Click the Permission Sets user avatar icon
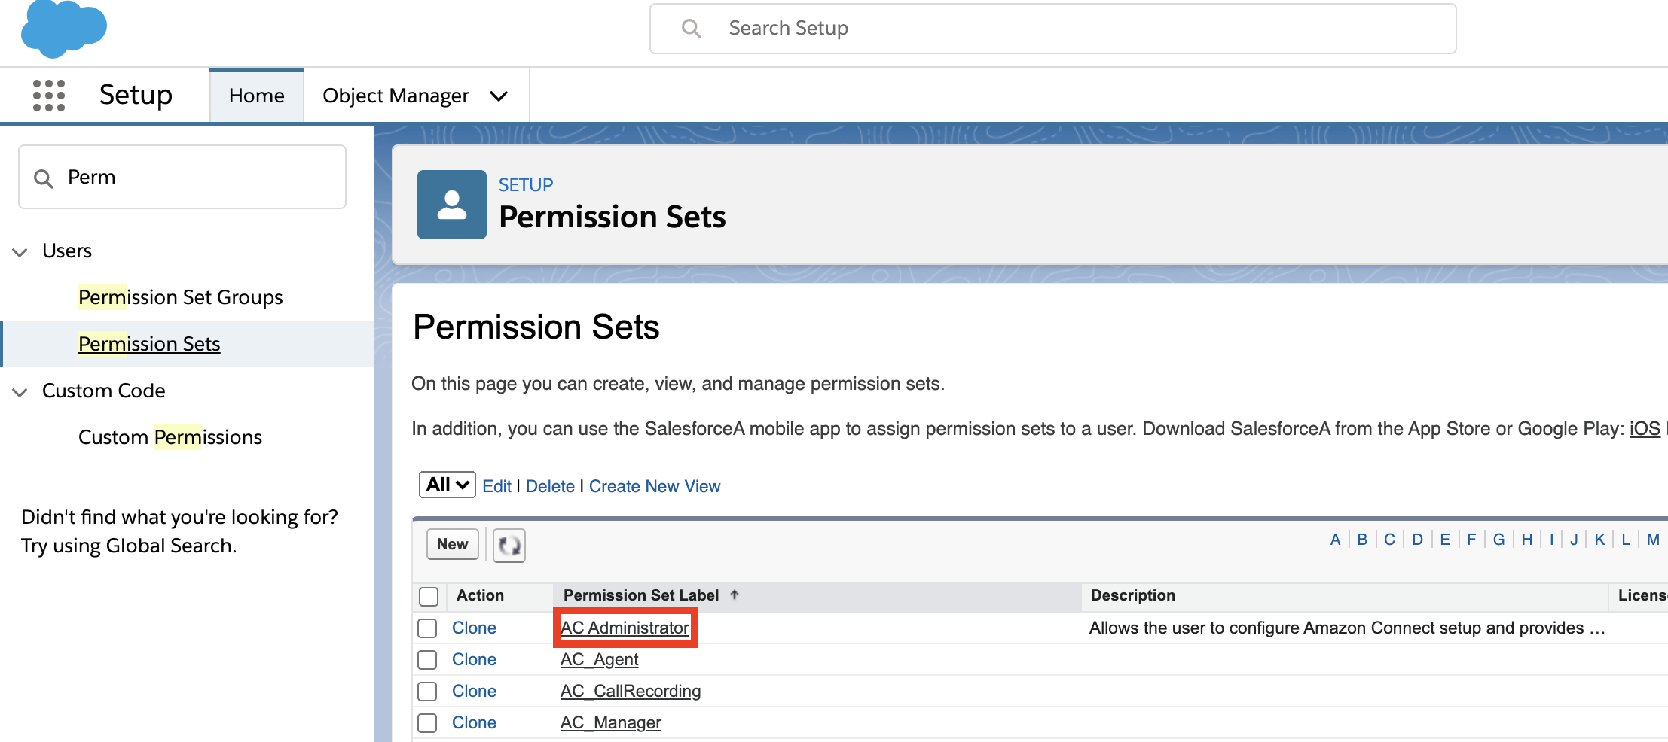 coord(452,205)
